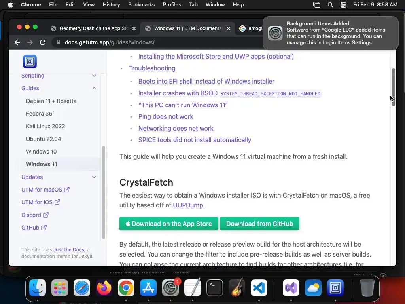Open the Tab menu
Viewport: 405px width, 304px height.
[193, 5]
